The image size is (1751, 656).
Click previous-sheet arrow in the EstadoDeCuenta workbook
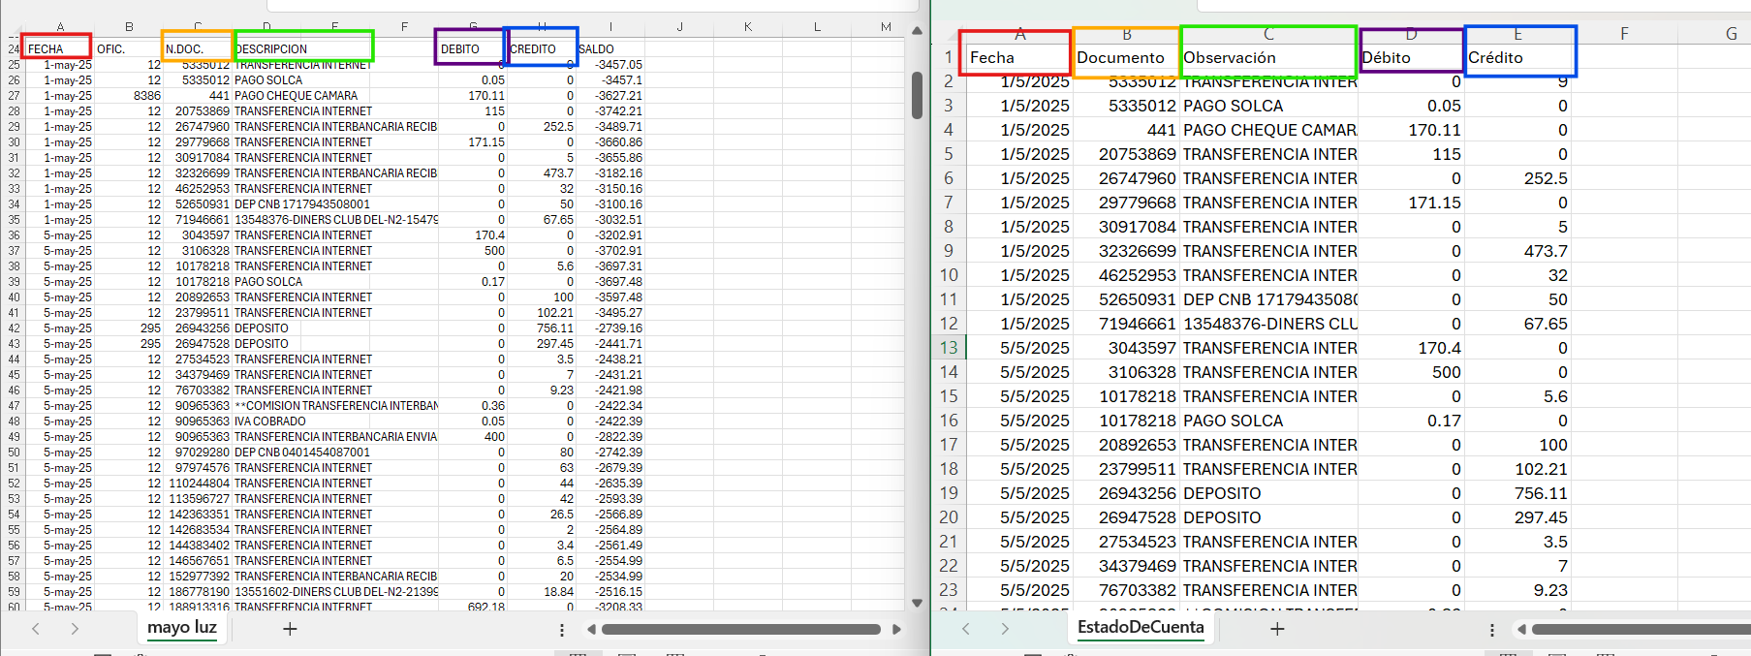[966, 629]
